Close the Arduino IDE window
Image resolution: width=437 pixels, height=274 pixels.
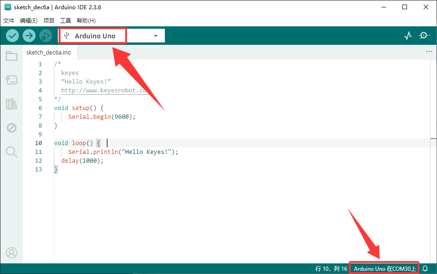pyautogui.click(x=426, y=7)
